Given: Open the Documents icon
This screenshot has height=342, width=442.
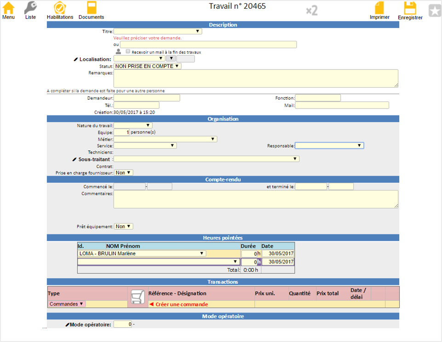Looking at the screenshot, I should pos(92,8).
